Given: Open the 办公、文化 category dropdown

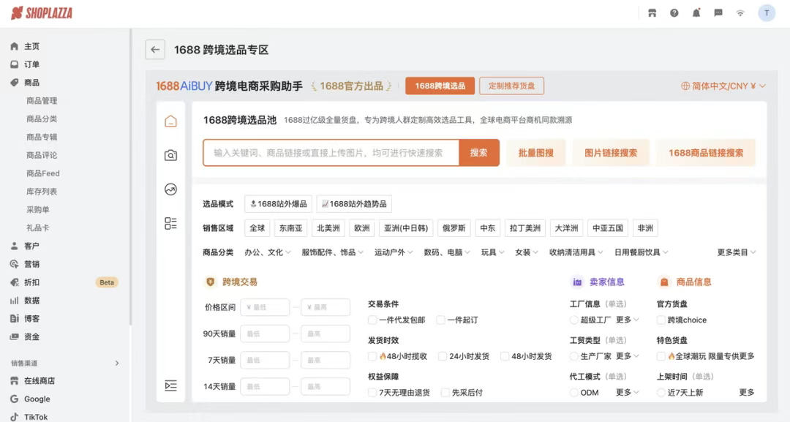Looking at the screenshot, I should click(x=267, y=253).
